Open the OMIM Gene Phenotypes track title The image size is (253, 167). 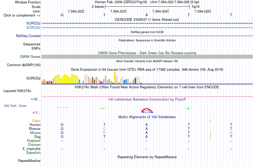147,53
